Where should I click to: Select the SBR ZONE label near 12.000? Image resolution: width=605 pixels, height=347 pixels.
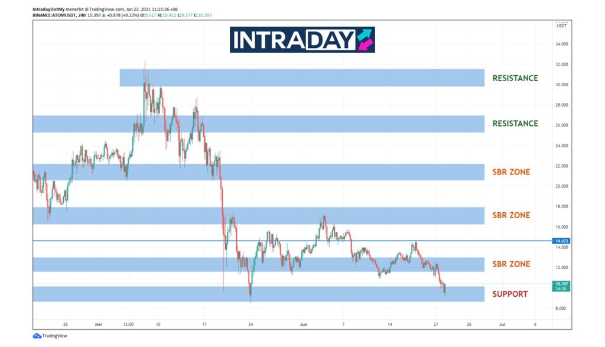tap(511, 264)
